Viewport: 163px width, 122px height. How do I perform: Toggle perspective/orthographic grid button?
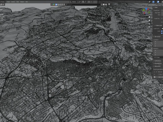point(149,27)
